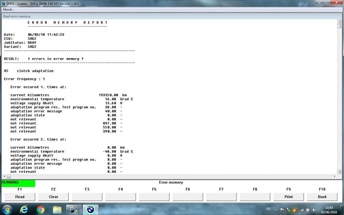Click the vertical scrollbar thumb
This screenshot has height=215, width=344.
pyautogui.click(x=339, y=26)
